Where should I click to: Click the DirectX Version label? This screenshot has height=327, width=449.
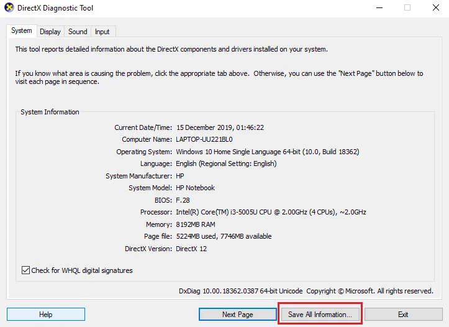tap(148, 249)
